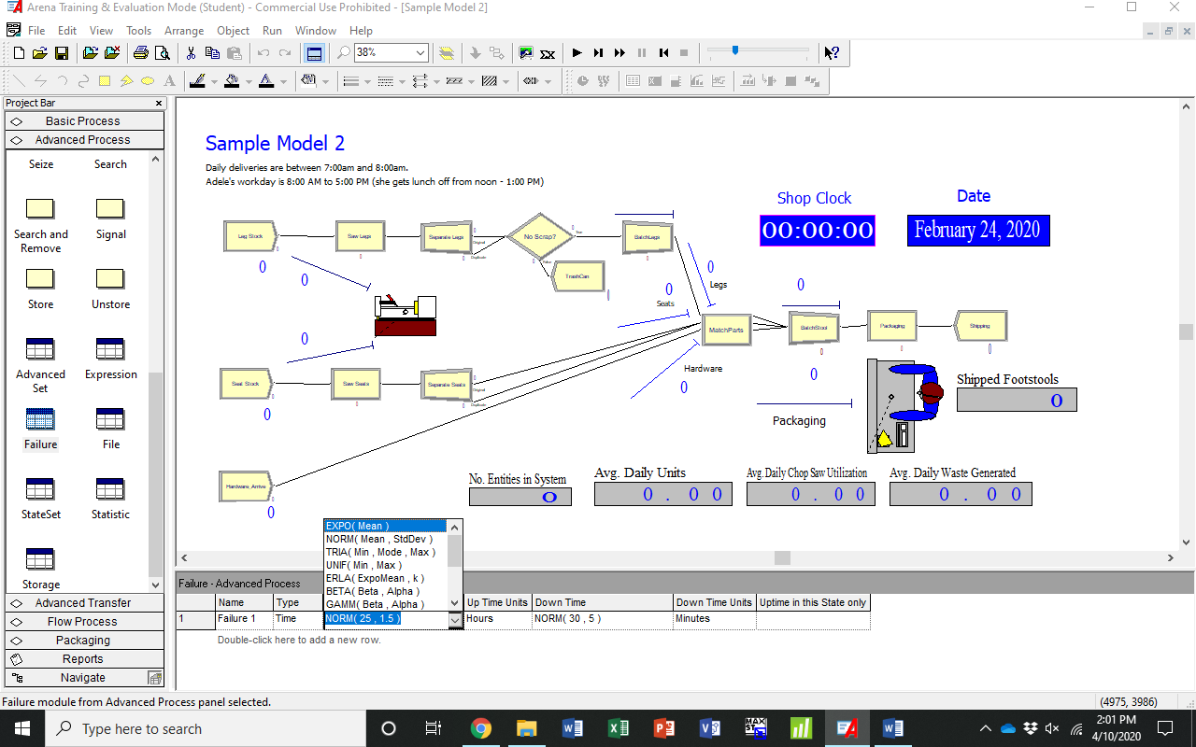Click the fill color bucket swatch

click(232, 81)
